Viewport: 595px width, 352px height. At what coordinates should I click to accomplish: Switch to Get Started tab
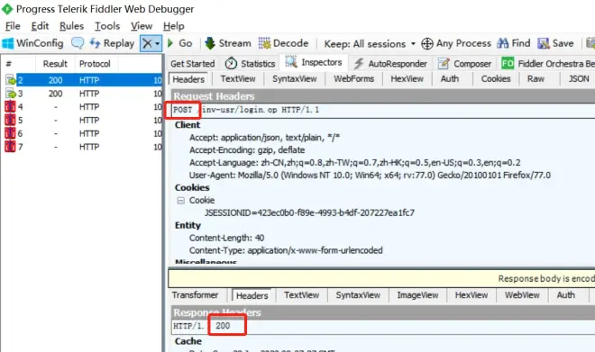(192, 64)
